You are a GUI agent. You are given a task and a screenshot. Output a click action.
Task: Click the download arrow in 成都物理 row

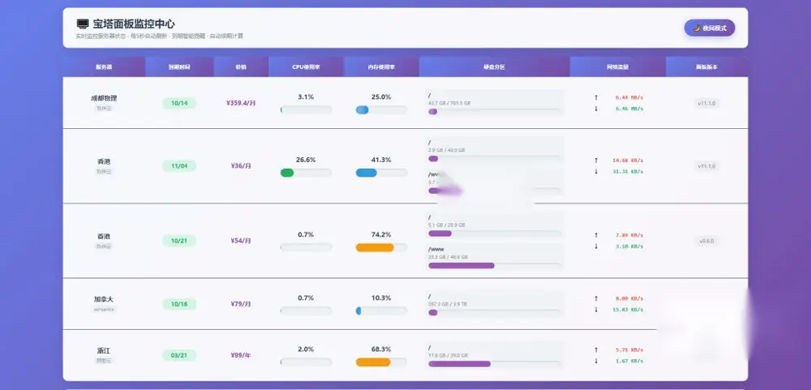[x=596, y=109]
